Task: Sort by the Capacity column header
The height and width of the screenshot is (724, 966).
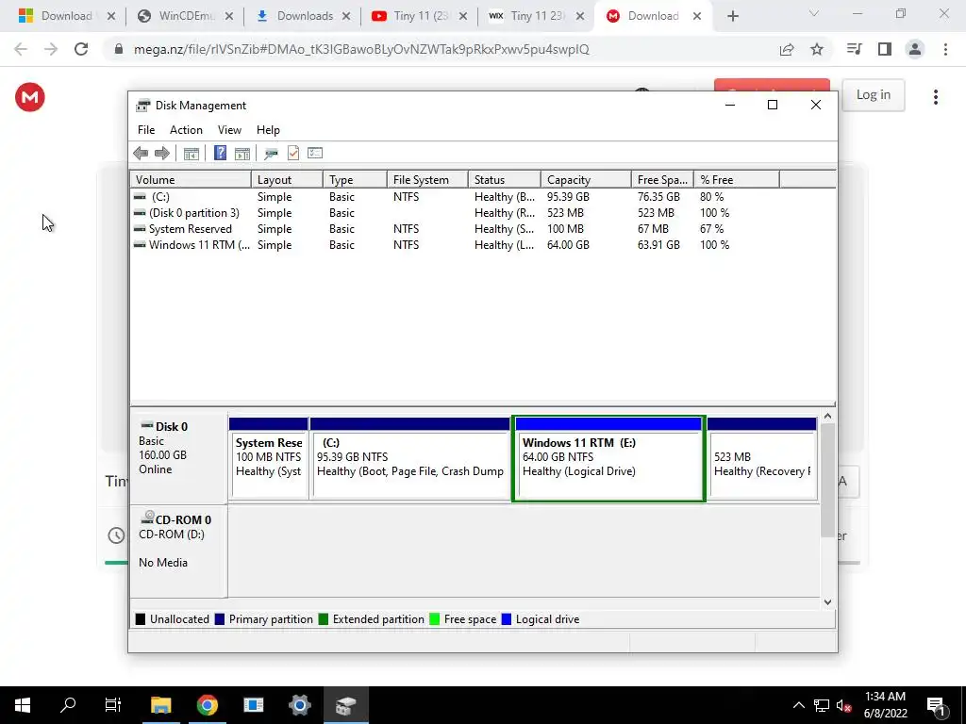Action: click(585, 180)
